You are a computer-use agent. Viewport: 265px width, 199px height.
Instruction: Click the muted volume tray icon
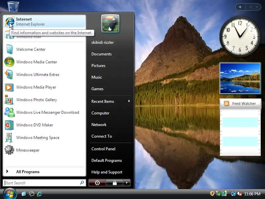coord(239,193)
